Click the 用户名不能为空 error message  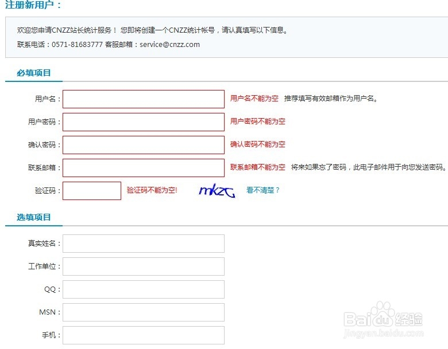tap(254, 99)
